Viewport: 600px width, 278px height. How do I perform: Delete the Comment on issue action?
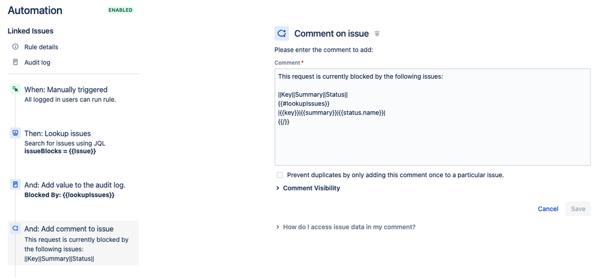tap(377, 34)
